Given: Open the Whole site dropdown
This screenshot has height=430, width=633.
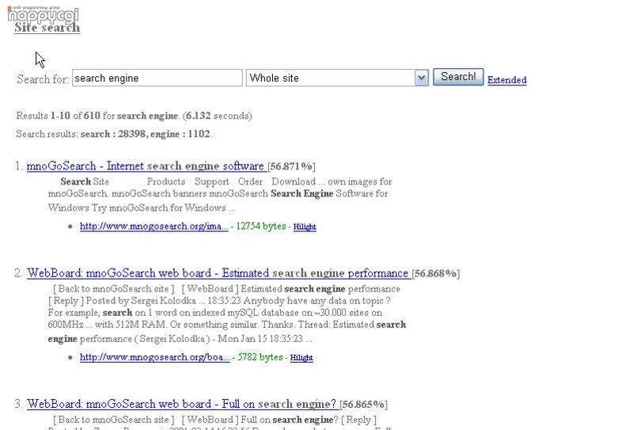Looking at the screenshot, I should coord(337,78).
